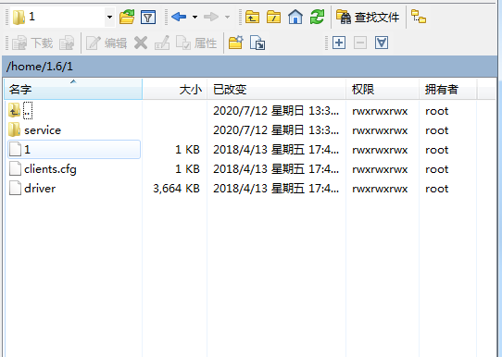Expand the forward history dropdown arrow
Screen dimensions: 502x357
227,17
